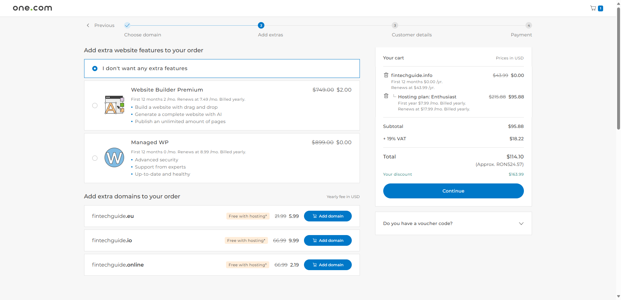The height and width of the screenshot is (300, 621).
Task: Select the Managed WP radio button
Action: [x=95, y=158]
